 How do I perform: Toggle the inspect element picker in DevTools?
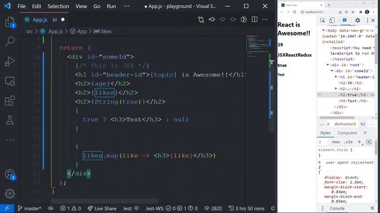coord(322,20)
